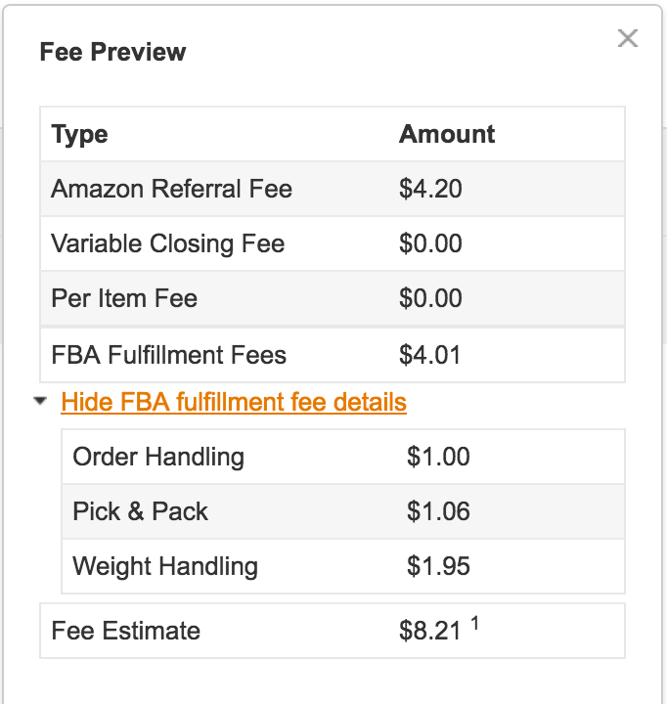Viewport: 667px width, 704px height.
Task: Collapse the FBA fee details triangle
Action: [x=40, y=401]
